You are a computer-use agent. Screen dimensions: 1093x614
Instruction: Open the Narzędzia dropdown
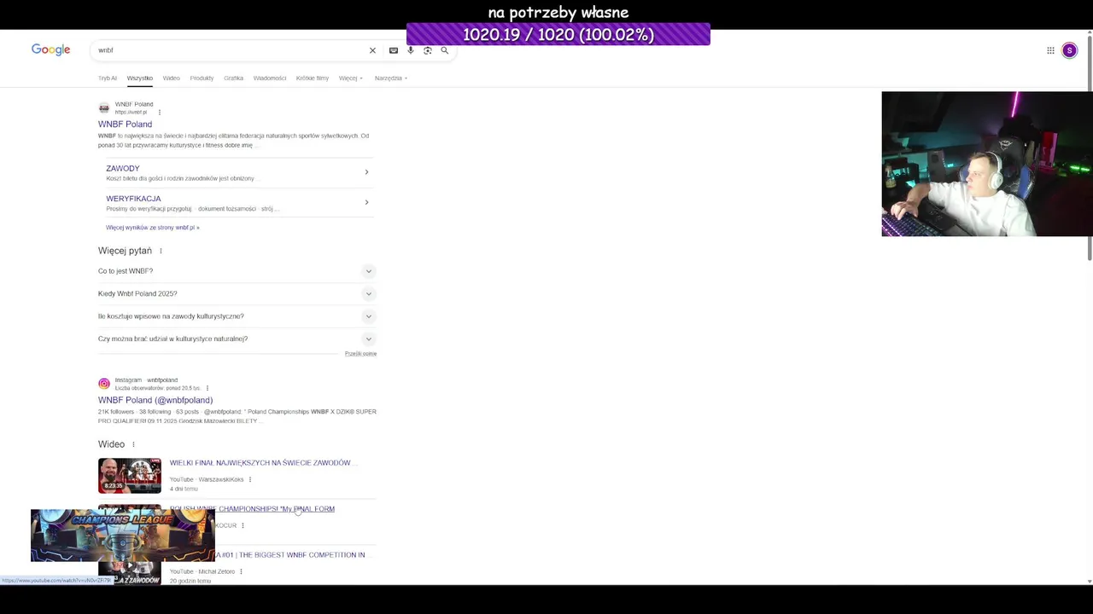[x=391, y=78]
